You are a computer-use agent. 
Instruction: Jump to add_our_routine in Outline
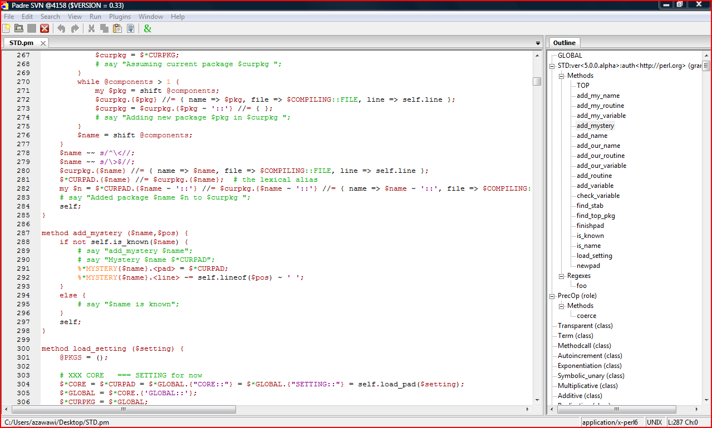tap(601, 156)
